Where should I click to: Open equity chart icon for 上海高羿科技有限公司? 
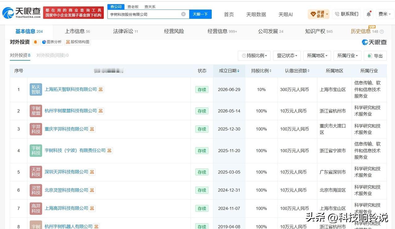coord(92,208)
